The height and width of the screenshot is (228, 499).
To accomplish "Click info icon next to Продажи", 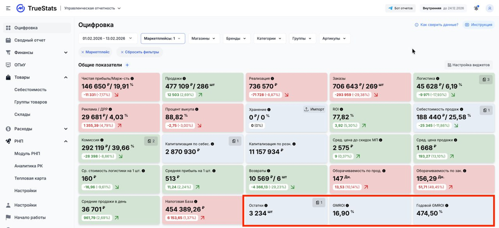I will [184, 78].
